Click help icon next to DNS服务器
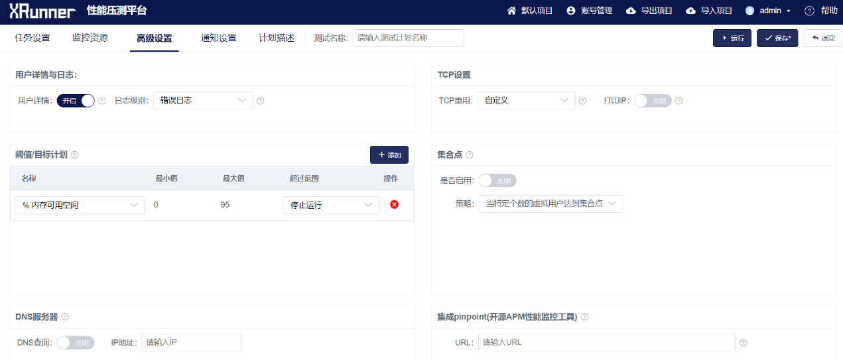This screenshot has width=843, height=360. click(65, 317)
